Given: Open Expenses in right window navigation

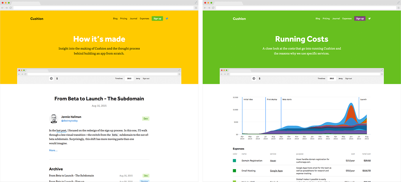Looking at the screenshot, I should point(347,18).
